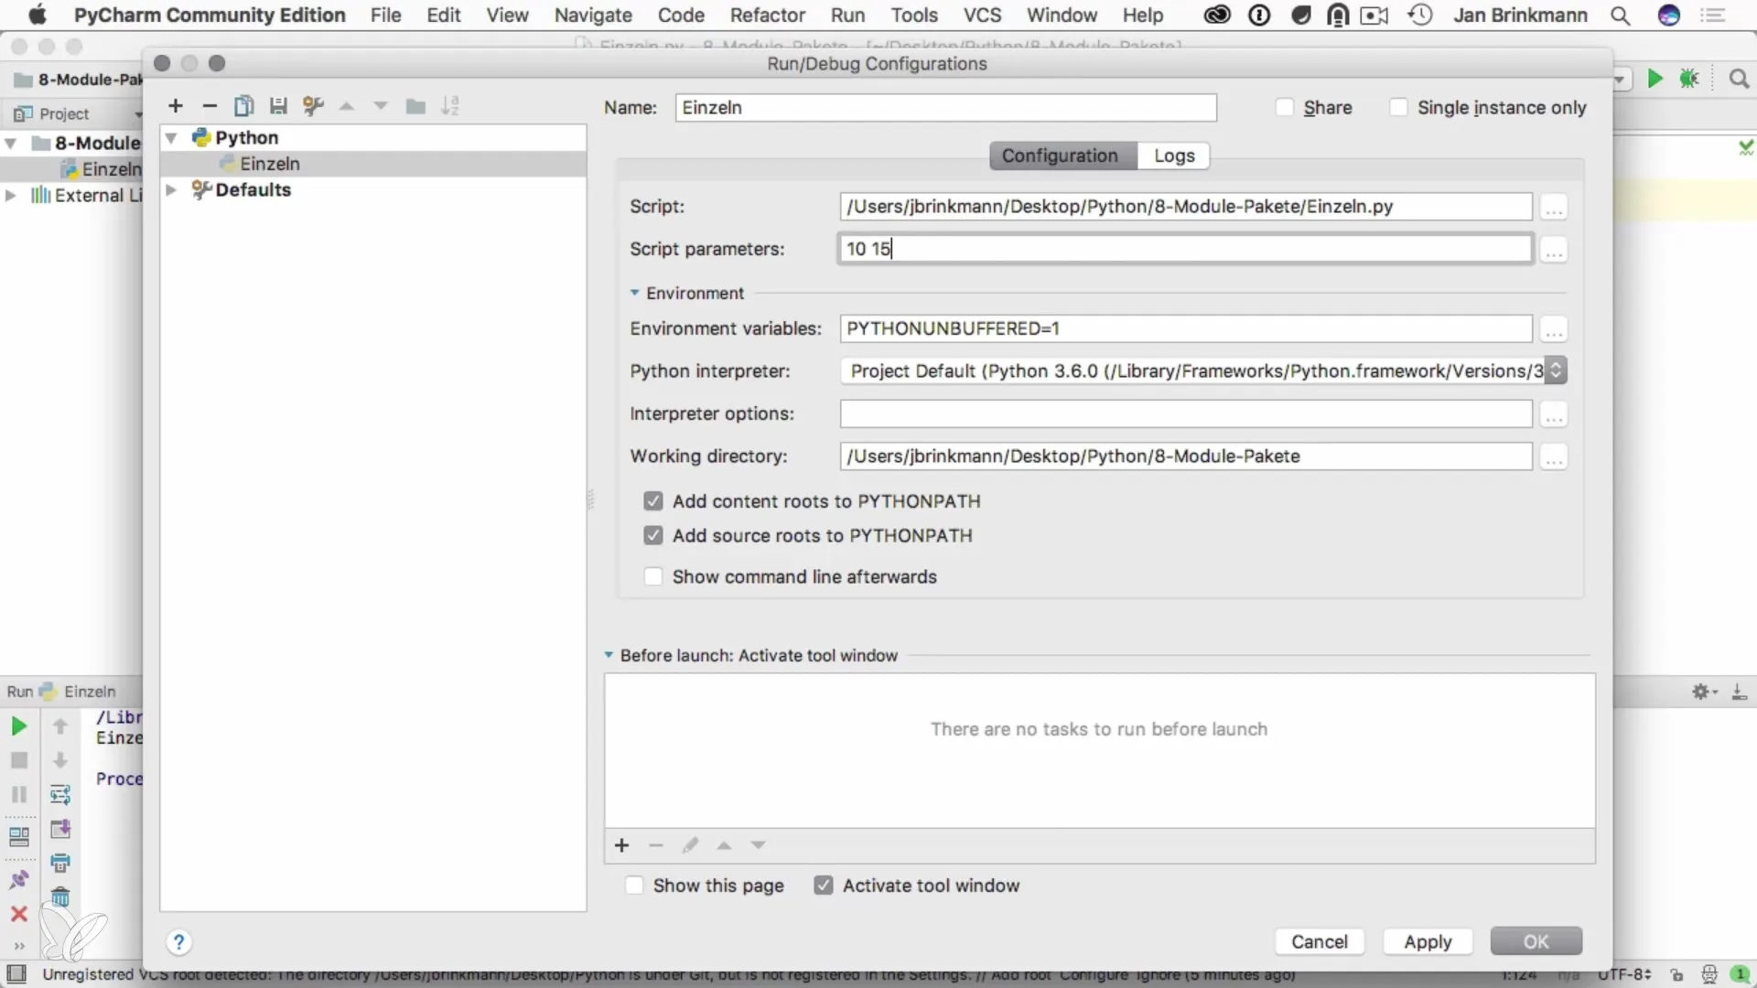
Task: Switch to the Logs tab
Action: click(x=1174, y=156)
